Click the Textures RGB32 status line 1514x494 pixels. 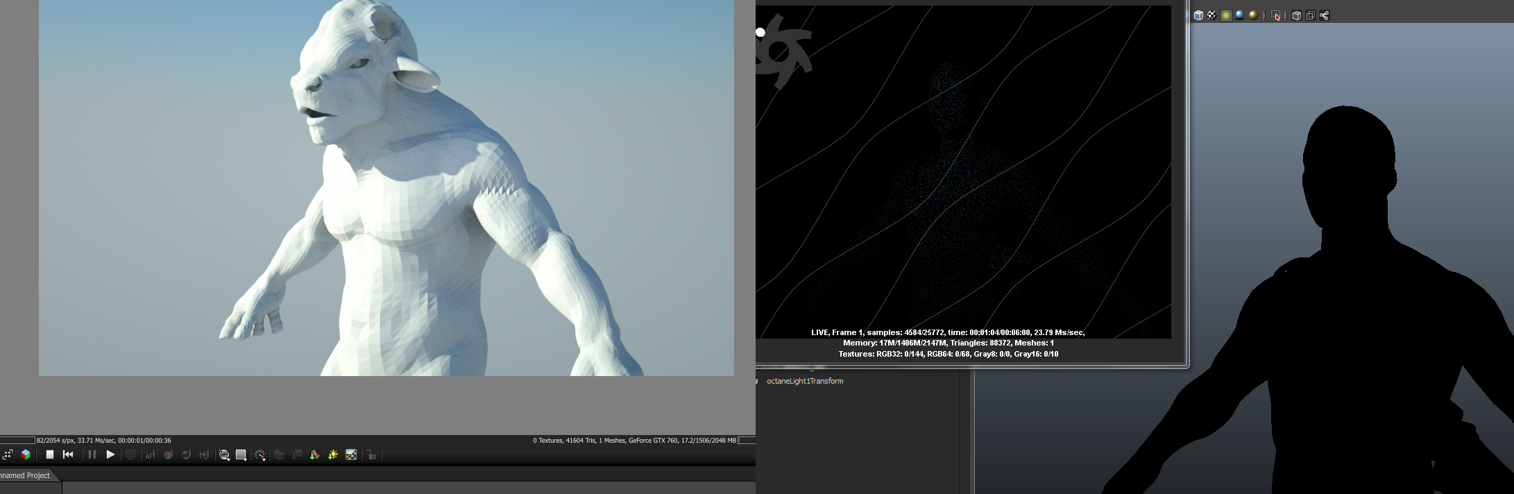point(948,354)
